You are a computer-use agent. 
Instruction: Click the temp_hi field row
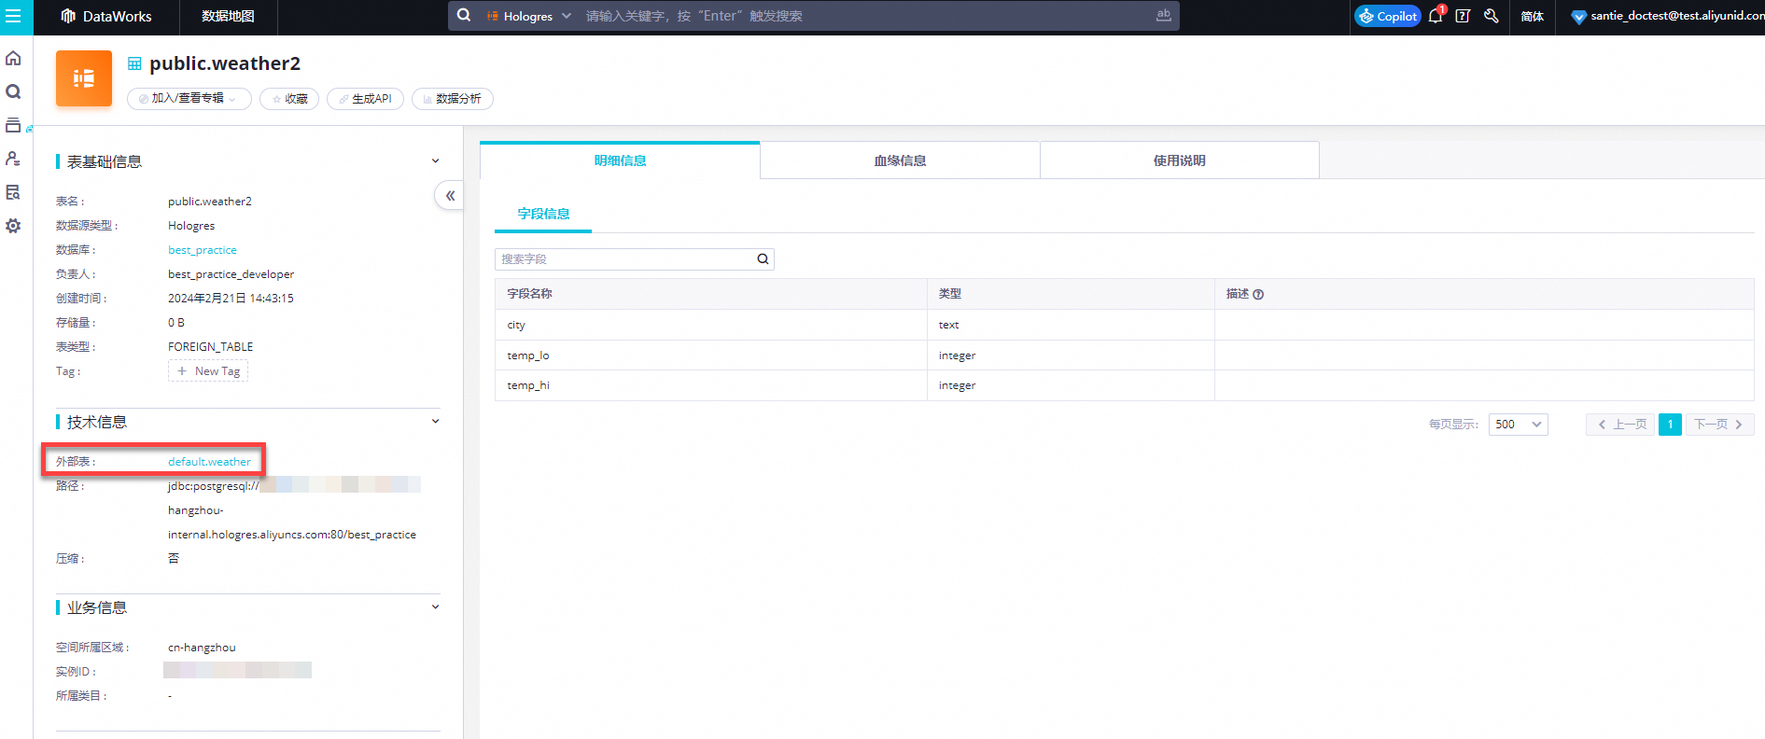tap(1124, 385)
